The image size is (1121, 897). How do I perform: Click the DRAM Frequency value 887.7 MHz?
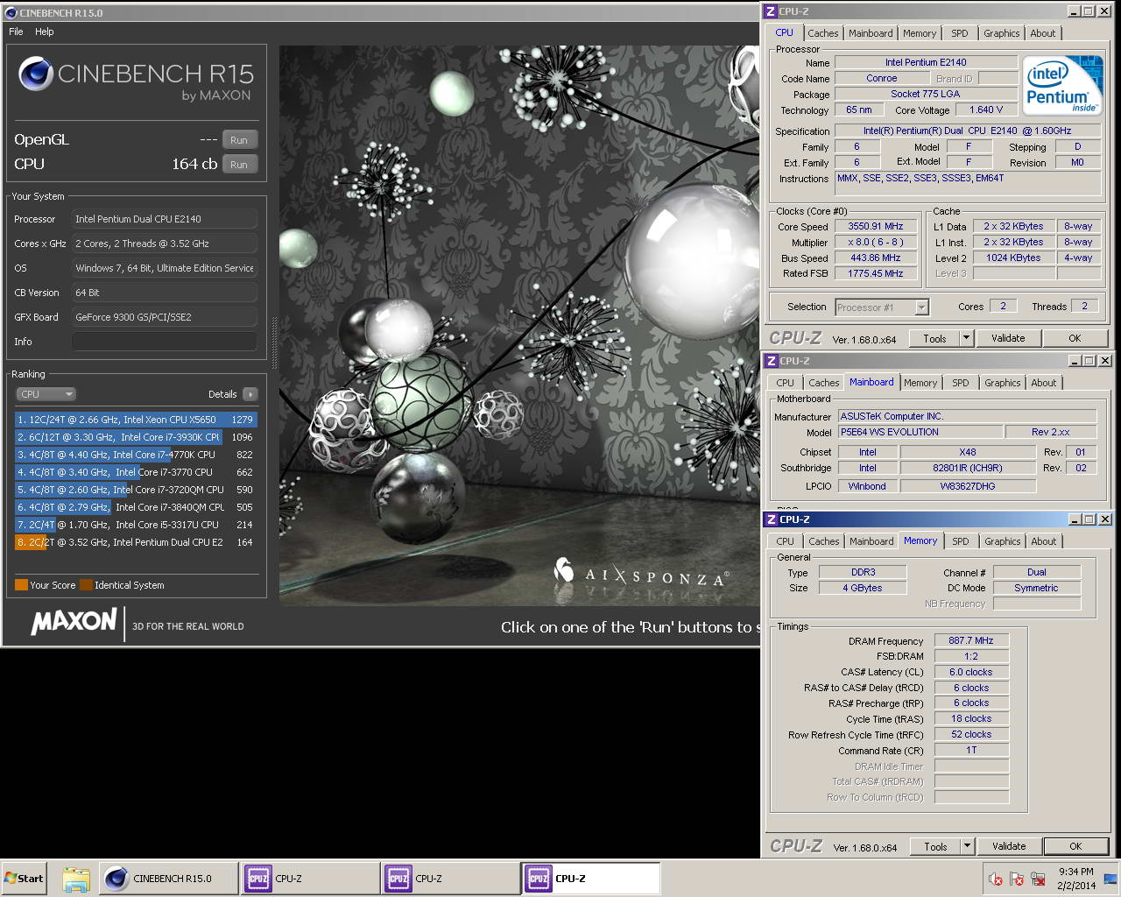click(x=971, y=640)
